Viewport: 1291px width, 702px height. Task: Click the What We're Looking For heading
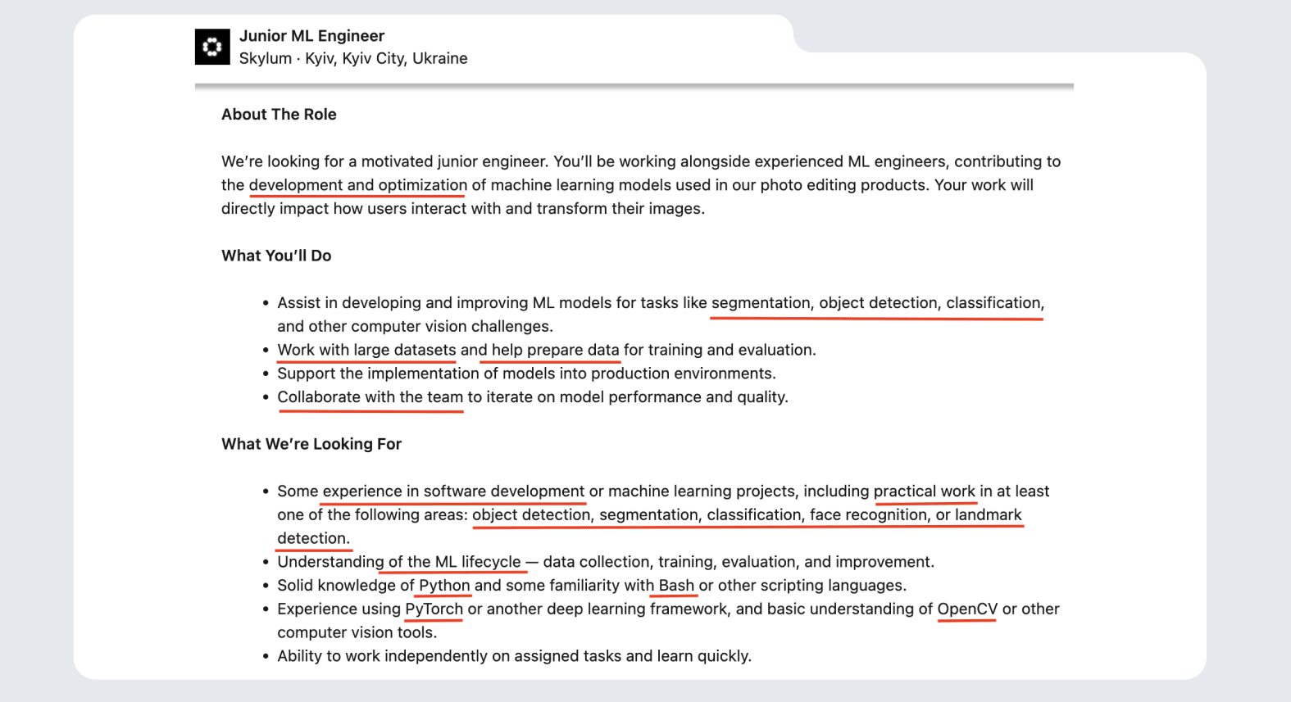click(311, 444)
